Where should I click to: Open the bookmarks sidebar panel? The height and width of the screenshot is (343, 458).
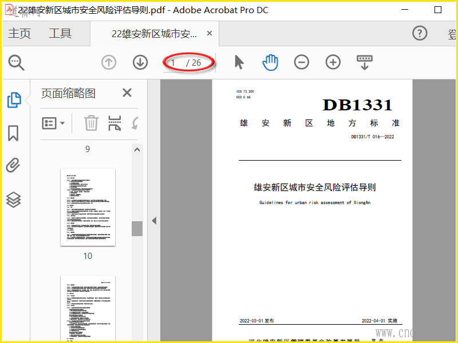pyautogui.click(x=13, y=133)
